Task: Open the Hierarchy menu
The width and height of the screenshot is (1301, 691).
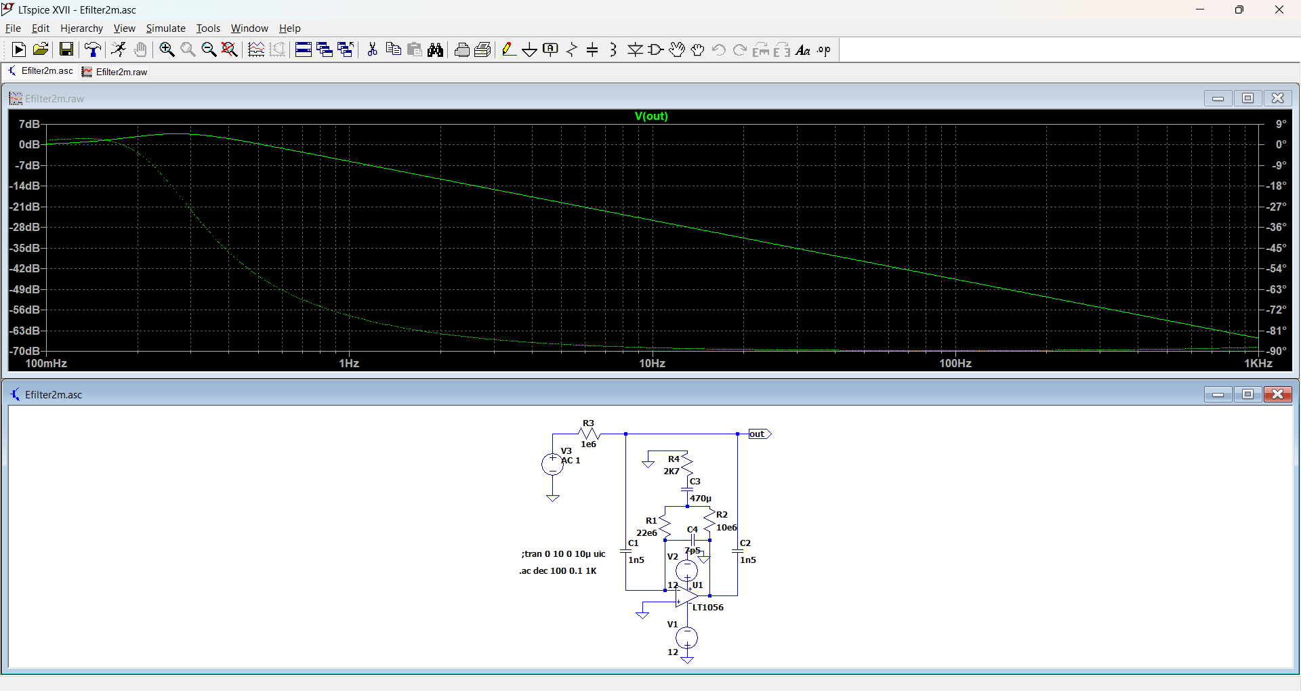Action: [x=81, y=28]
